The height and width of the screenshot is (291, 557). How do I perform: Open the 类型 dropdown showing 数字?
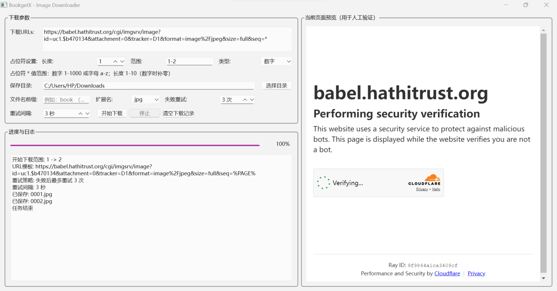(276, 62)
